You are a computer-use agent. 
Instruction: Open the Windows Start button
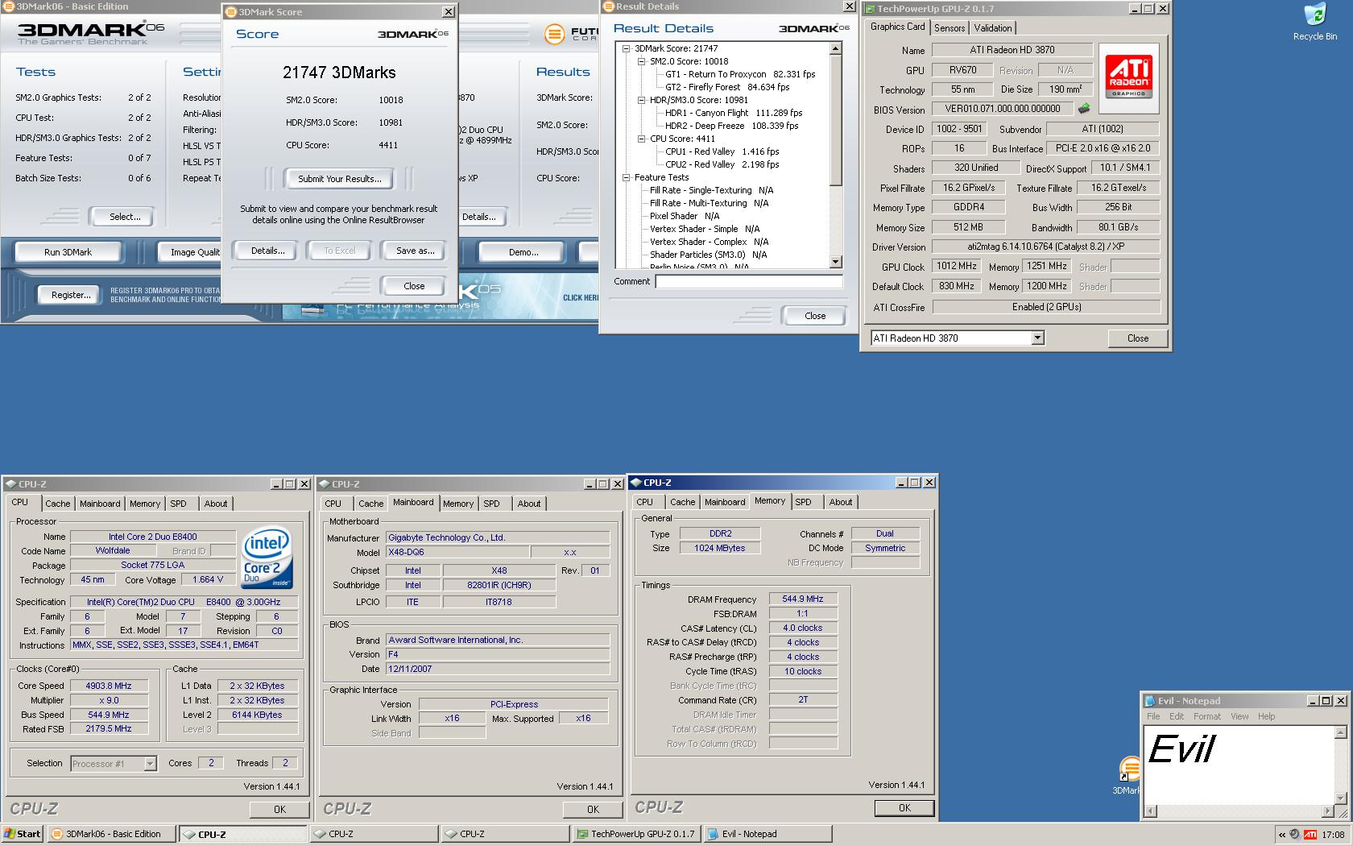click(23, 834)
